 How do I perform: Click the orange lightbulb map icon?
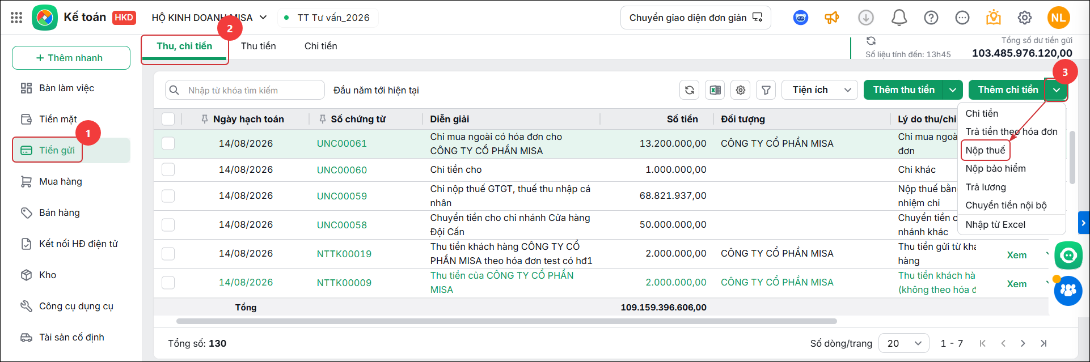pyautogui.click(x=993, y=18)
